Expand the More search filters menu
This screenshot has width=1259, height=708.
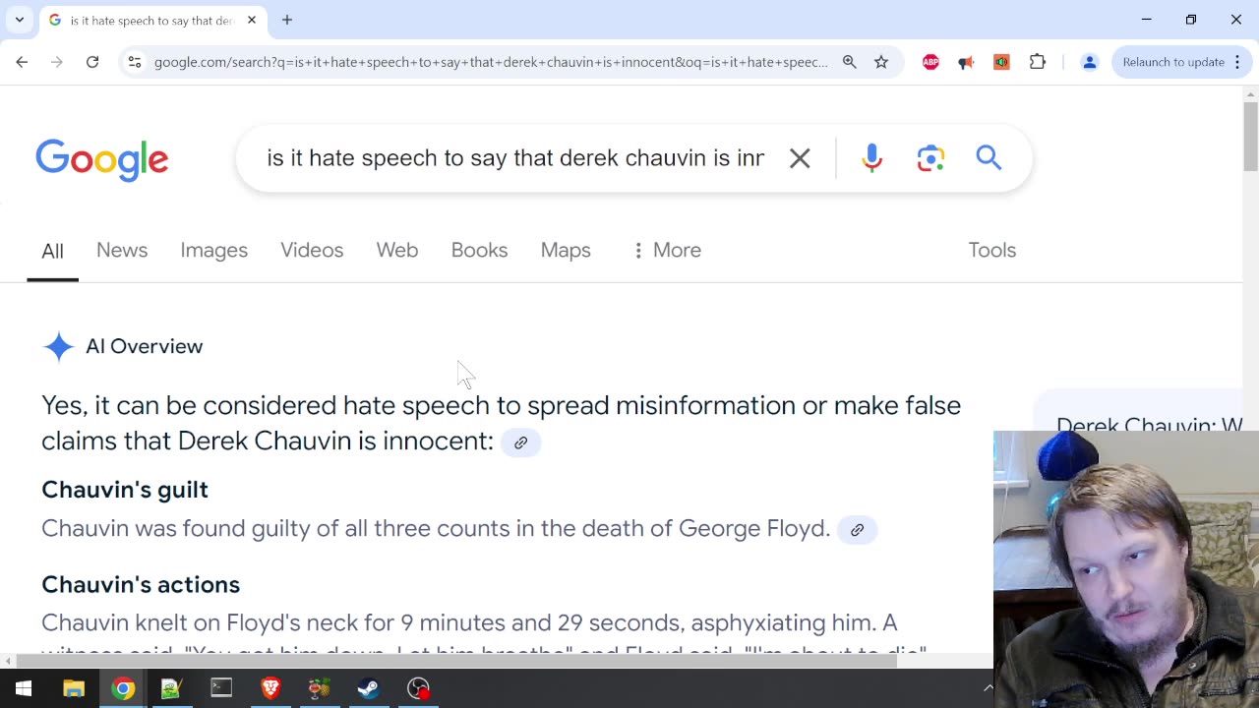point(667,250)
